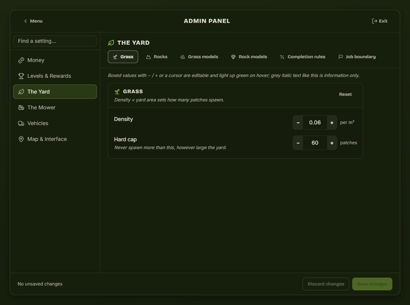Decrease Hard cap with the minus button
410x305 pixels.
298,143
